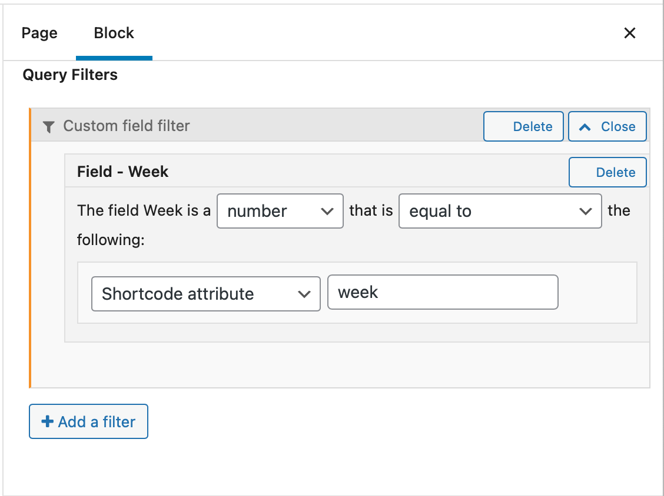Screen dimensions: 664x496
Task: Click the Field - Week header row
Action: tap(294, 172)
